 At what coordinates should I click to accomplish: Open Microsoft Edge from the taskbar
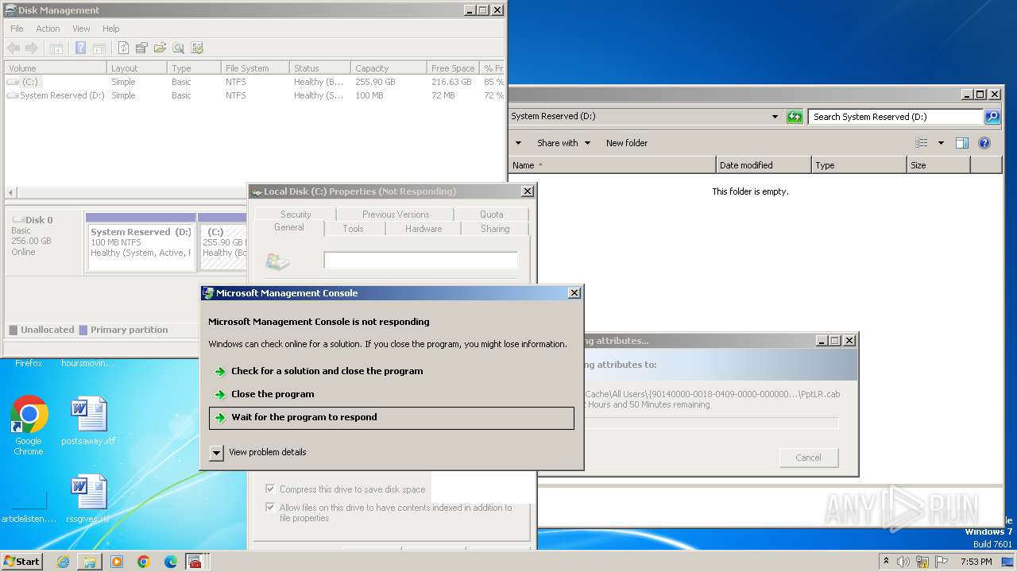pos(171,562)
